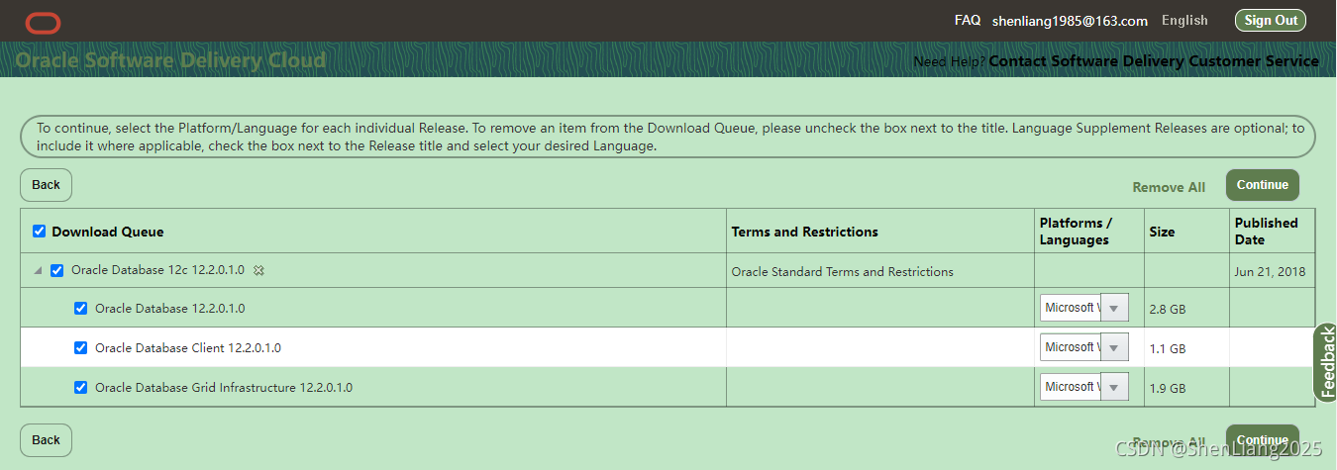
Task: Select the 1.1 GB size cell
Action: (x=1167, y=348)
